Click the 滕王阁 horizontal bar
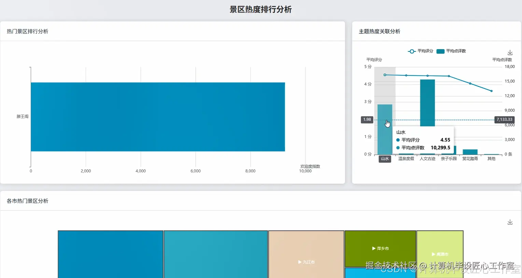 coord(158,117)
